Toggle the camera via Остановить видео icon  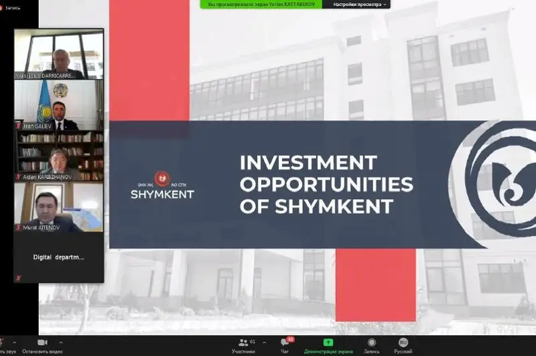pos(42,343)
